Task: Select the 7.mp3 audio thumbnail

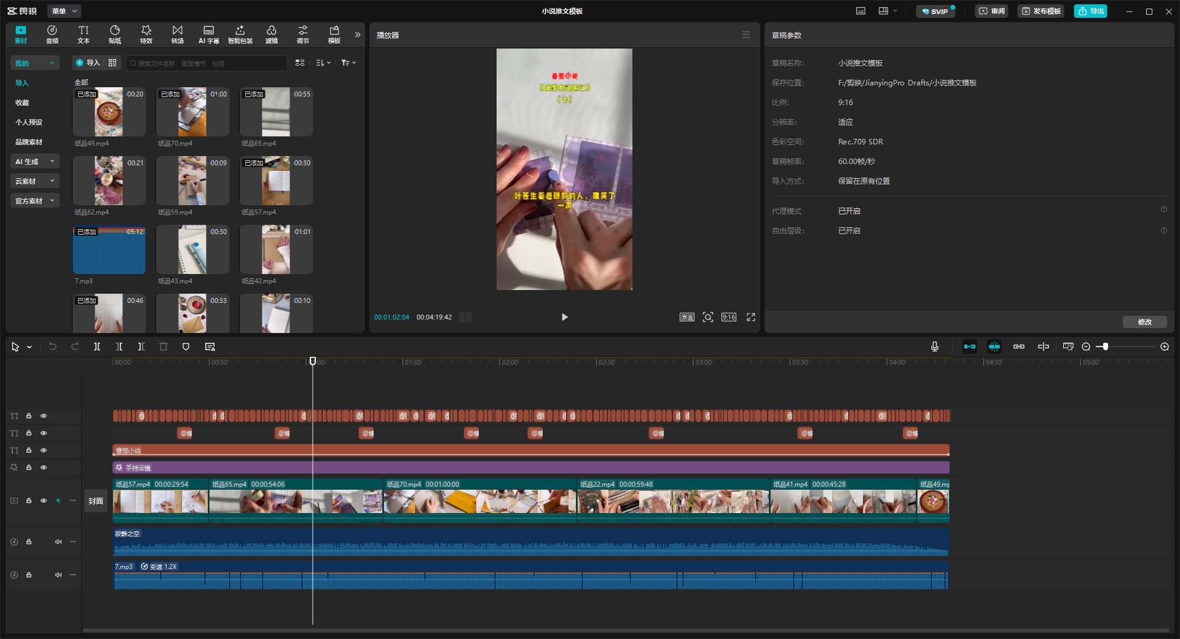Action: pyautogui.click(x=109, y=249)
